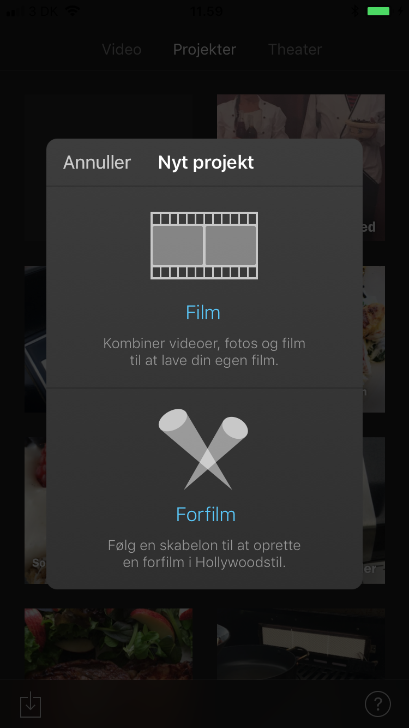Screen dimensions: 409x728
Task: Tap the clock time in status bar
Action: click(x=206, y=10)
